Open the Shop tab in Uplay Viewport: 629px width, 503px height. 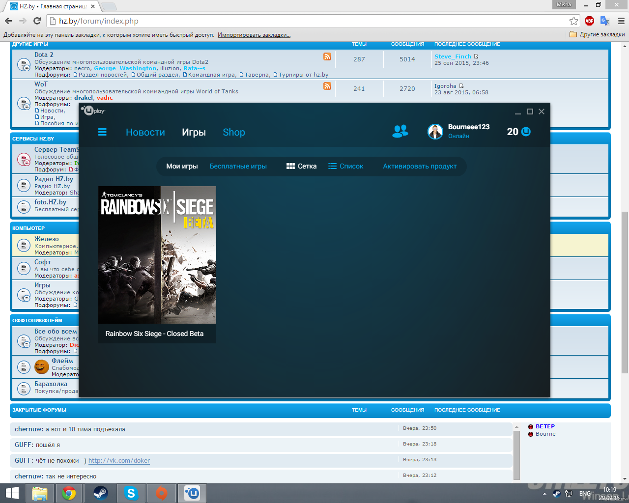point(234,132)
